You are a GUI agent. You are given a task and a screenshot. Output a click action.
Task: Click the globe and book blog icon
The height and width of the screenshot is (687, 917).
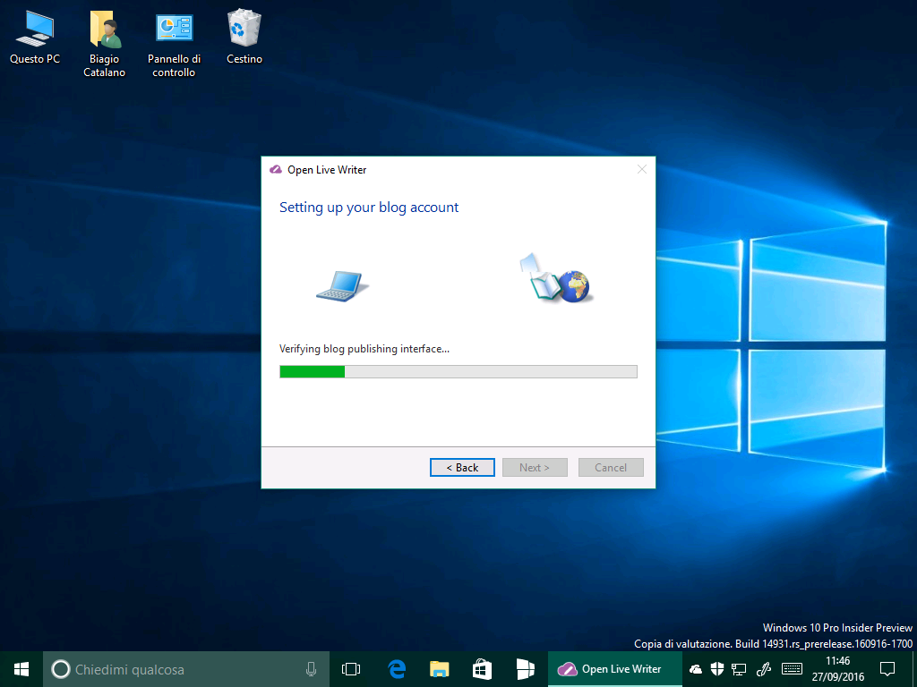[x=555, y=278]
